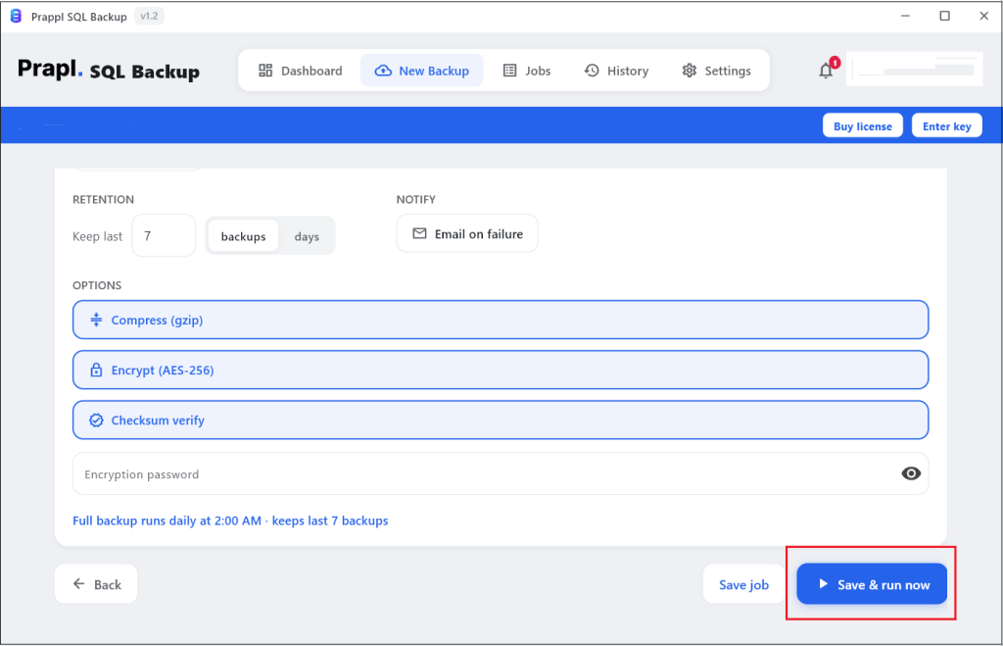The width and height of the screenshot is (1003, 646).
Task: Toggle Encrypt (AES-256) option
Action: pos(501,370)
